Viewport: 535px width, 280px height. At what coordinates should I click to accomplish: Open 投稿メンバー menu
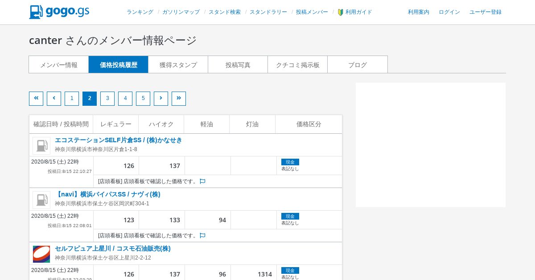[x=312, y=12]
